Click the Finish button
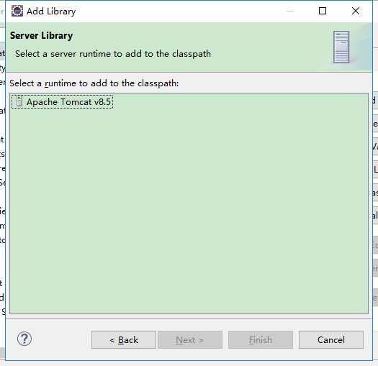Viewport: 378px width, 366px height. point(261,339)
